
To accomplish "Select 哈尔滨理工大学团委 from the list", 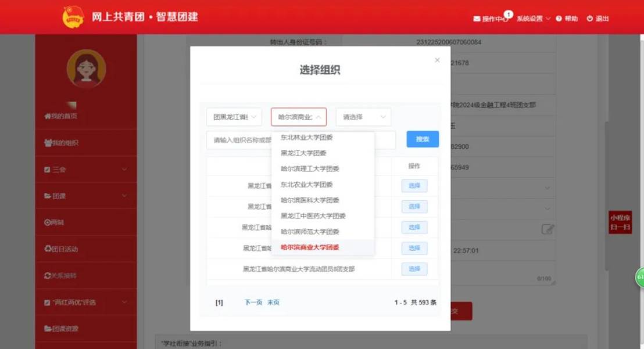I will [x=310, y=169].
